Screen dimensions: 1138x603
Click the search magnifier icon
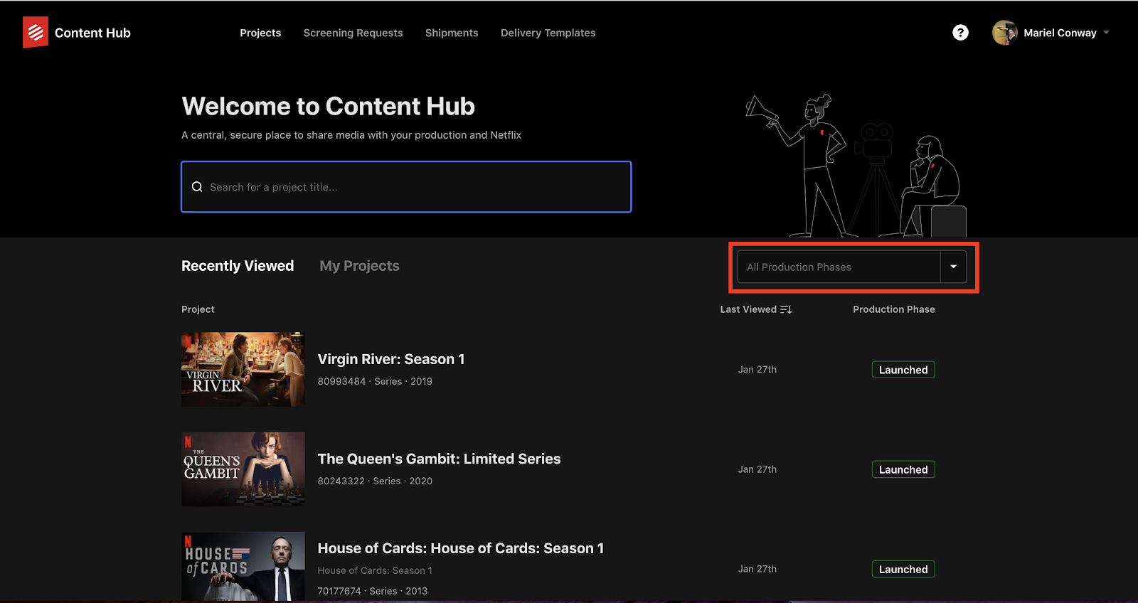[197, 187]
